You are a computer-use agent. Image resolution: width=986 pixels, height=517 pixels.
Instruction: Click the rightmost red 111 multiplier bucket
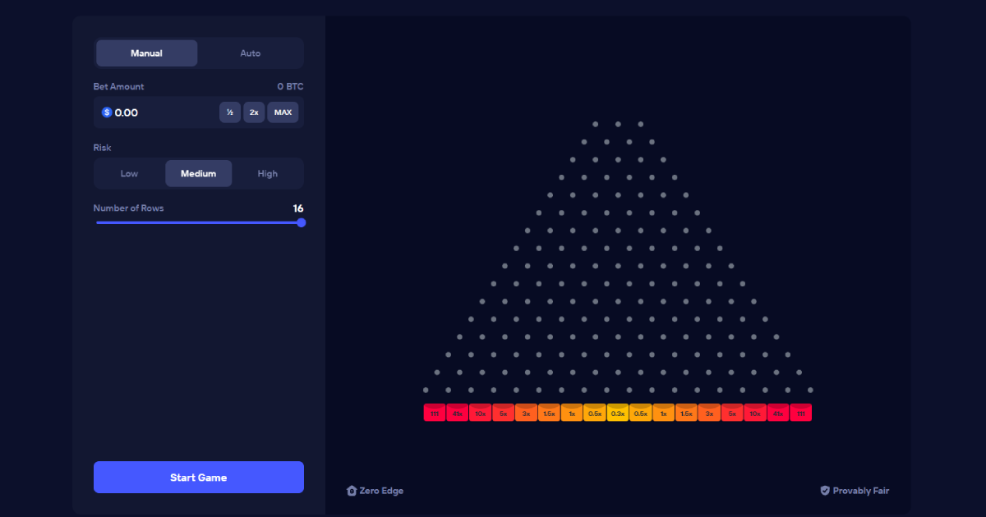[x=800, y=413]
